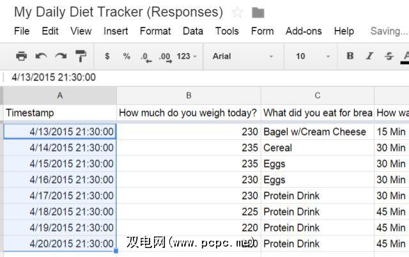Undo the last action
The width and height of the screenshot is (409, 257).
42,56
